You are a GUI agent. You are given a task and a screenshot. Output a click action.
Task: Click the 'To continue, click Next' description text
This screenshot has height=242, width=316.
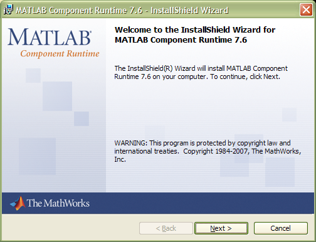coord(245,76)
